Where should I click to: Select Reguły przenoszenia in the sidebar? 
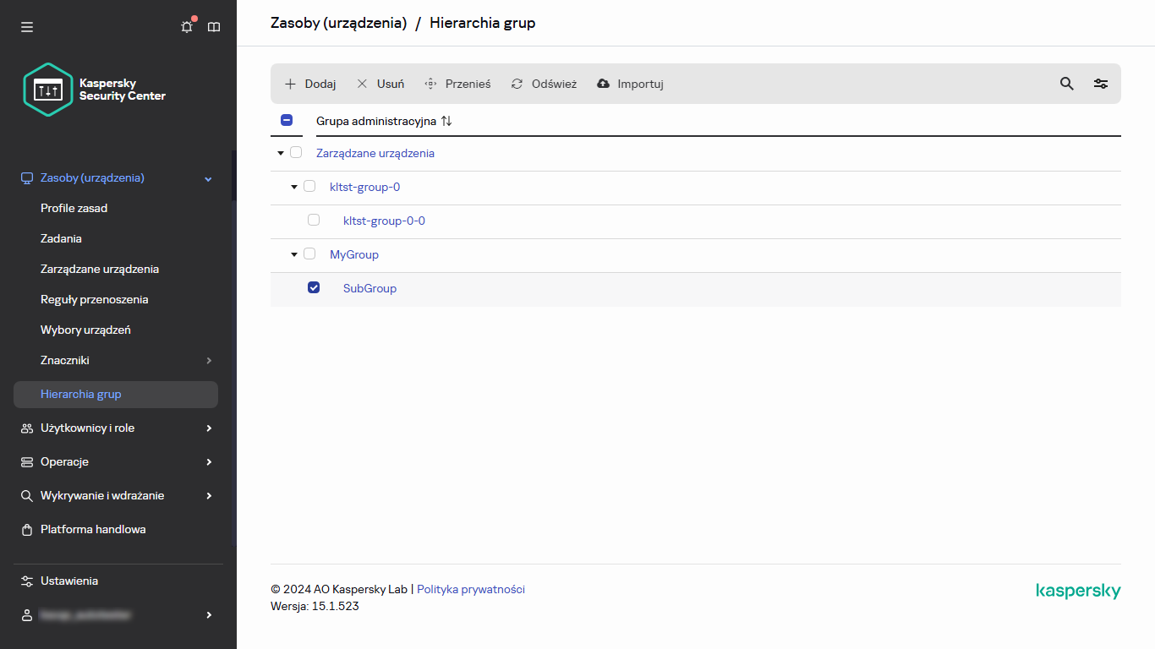(95, 299)
